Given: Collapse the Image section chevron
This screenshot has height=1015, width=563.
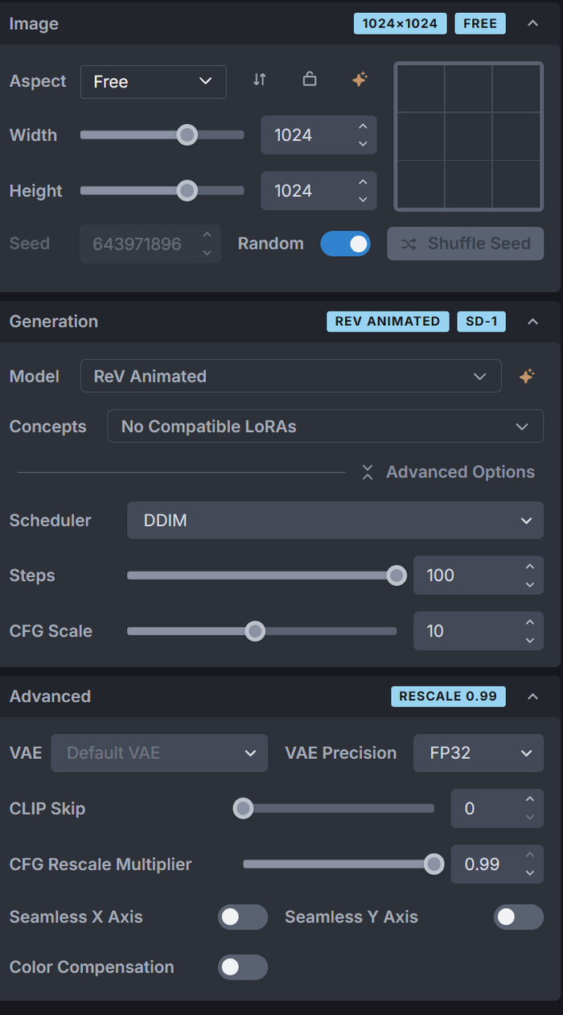Looking at the screenshot, I should [532, 23].
